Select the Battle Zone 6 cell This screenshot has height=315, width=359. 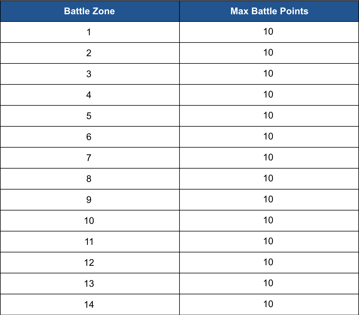tap(90, 137)
